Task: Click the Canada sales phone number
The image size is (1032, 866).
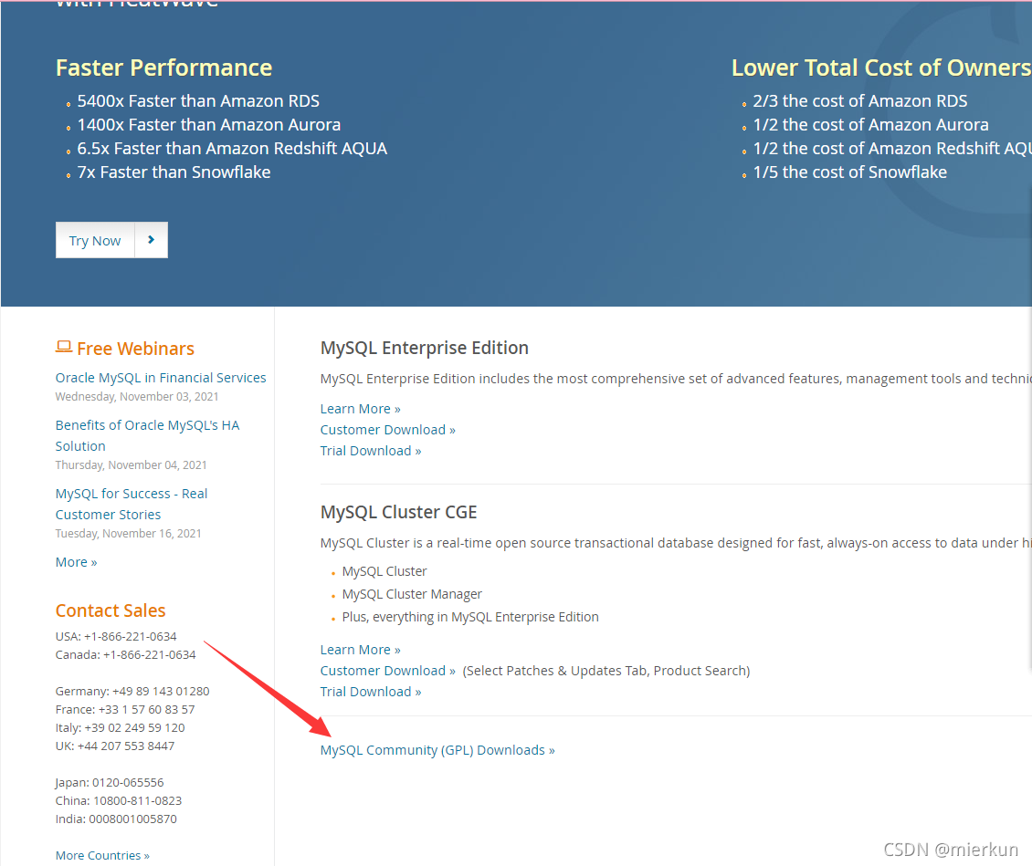Action: click(x=150, y=655)
